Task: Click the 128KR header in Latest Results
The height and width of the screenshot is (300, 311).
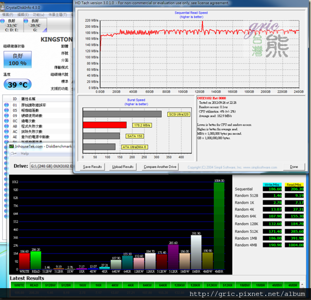Action: (x=195, y=285)
